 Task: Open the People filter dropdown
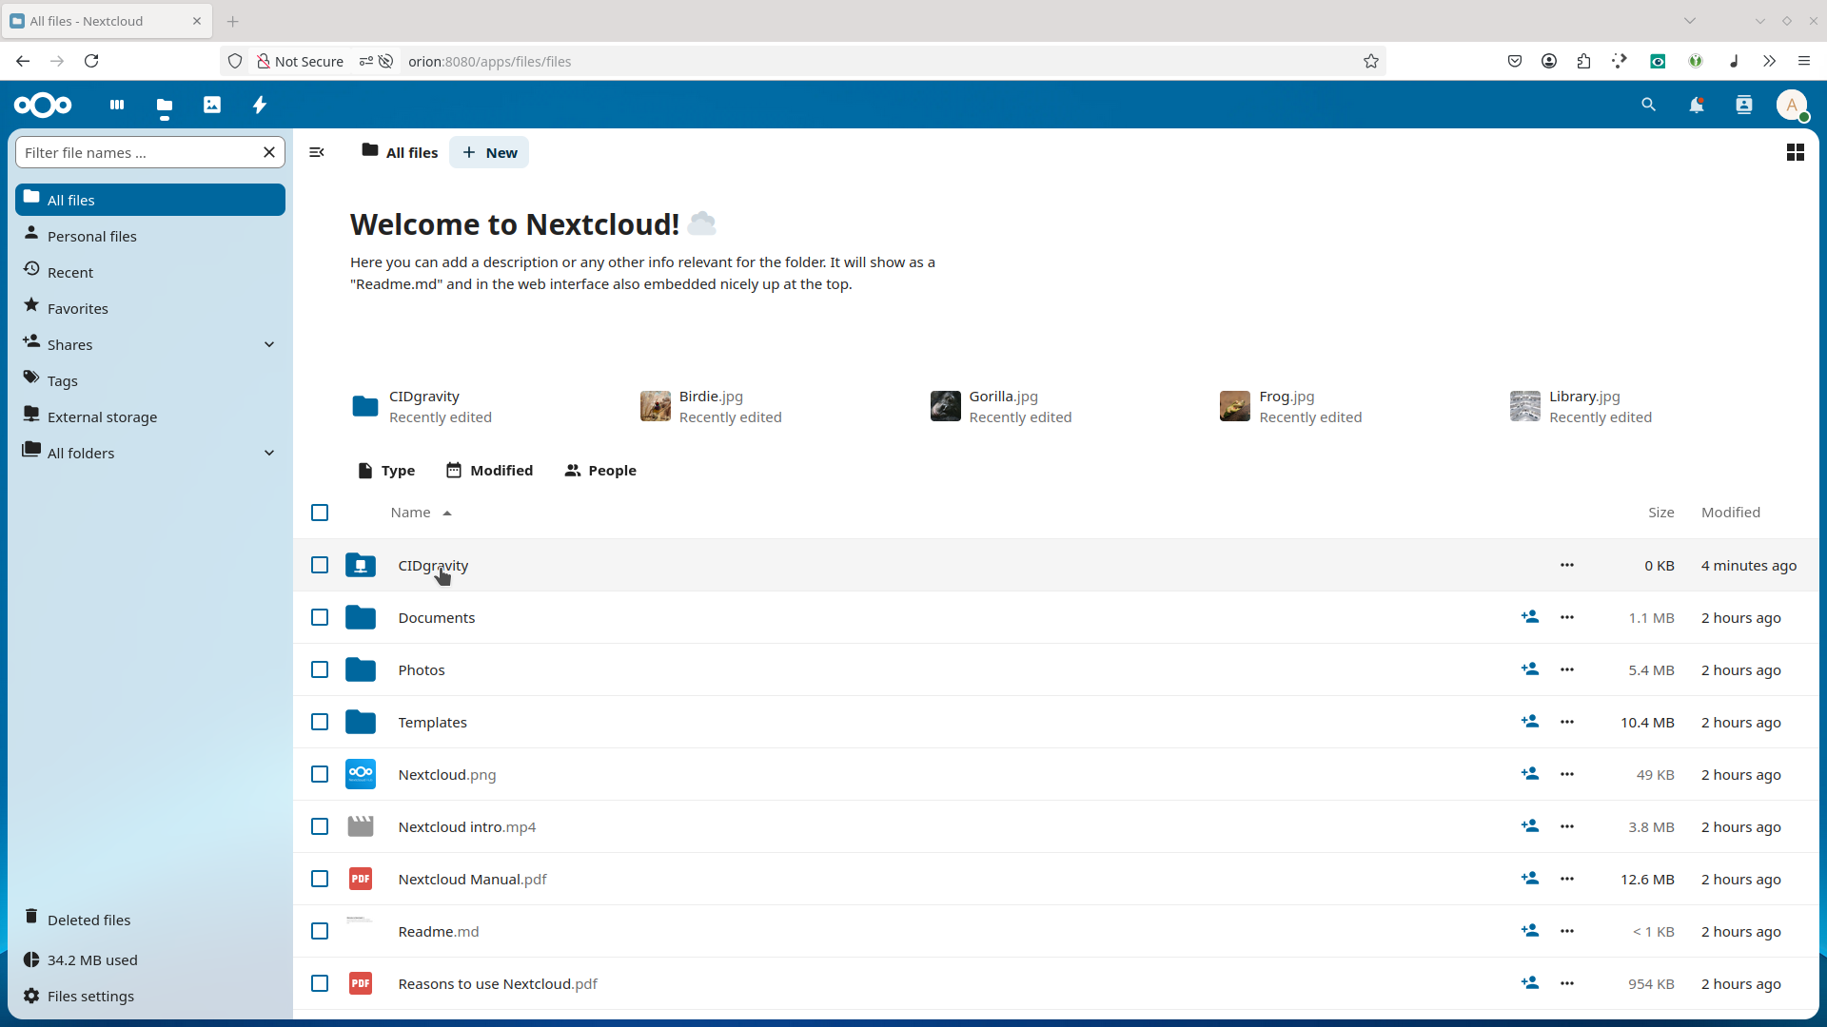[x=600, y=471]
